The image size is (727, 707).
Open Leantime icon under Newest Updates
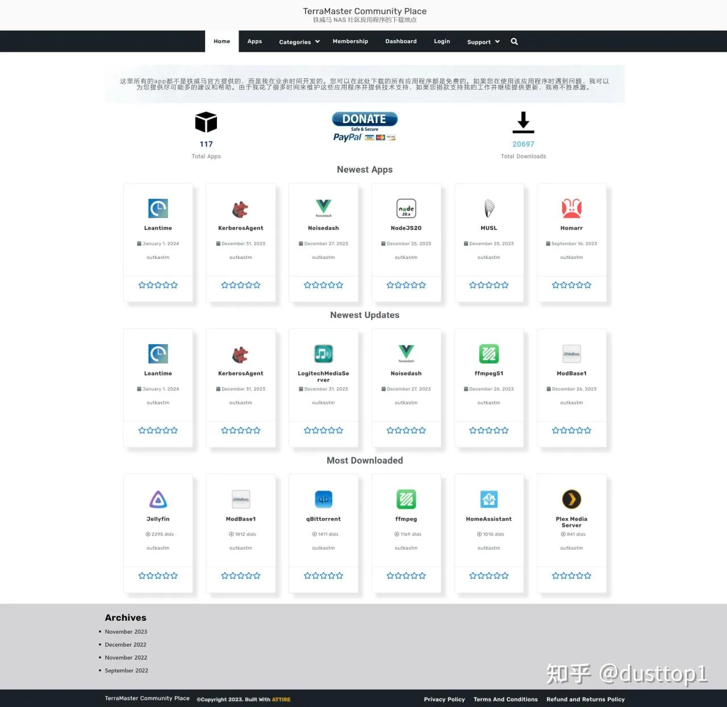click(x=158, y=354)
